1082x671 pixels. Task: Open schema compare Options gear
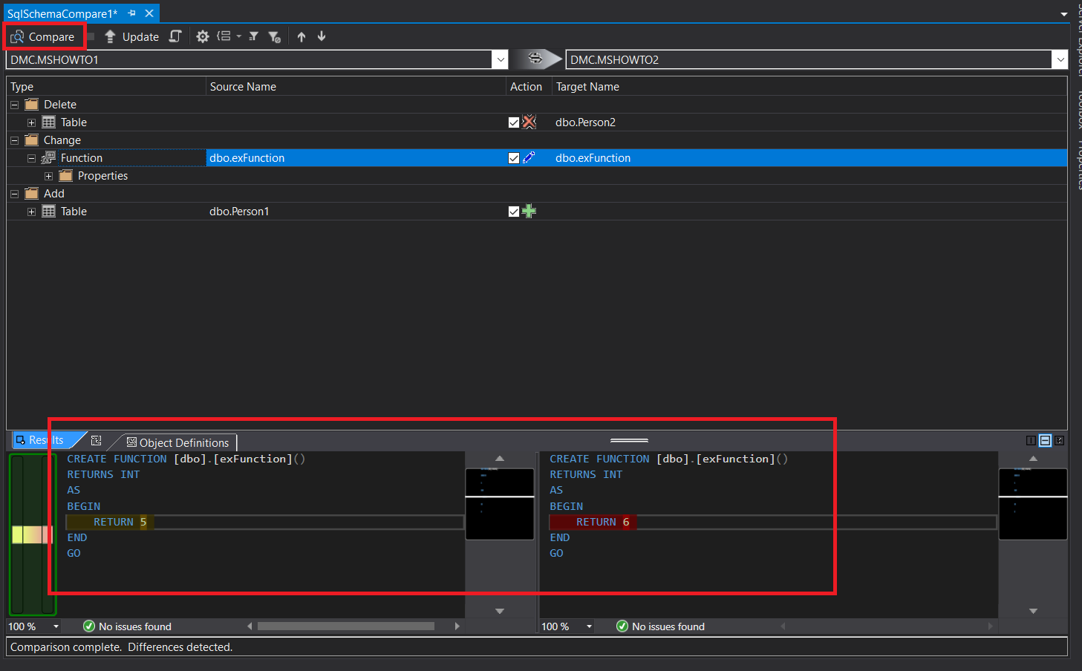(202, 36)
